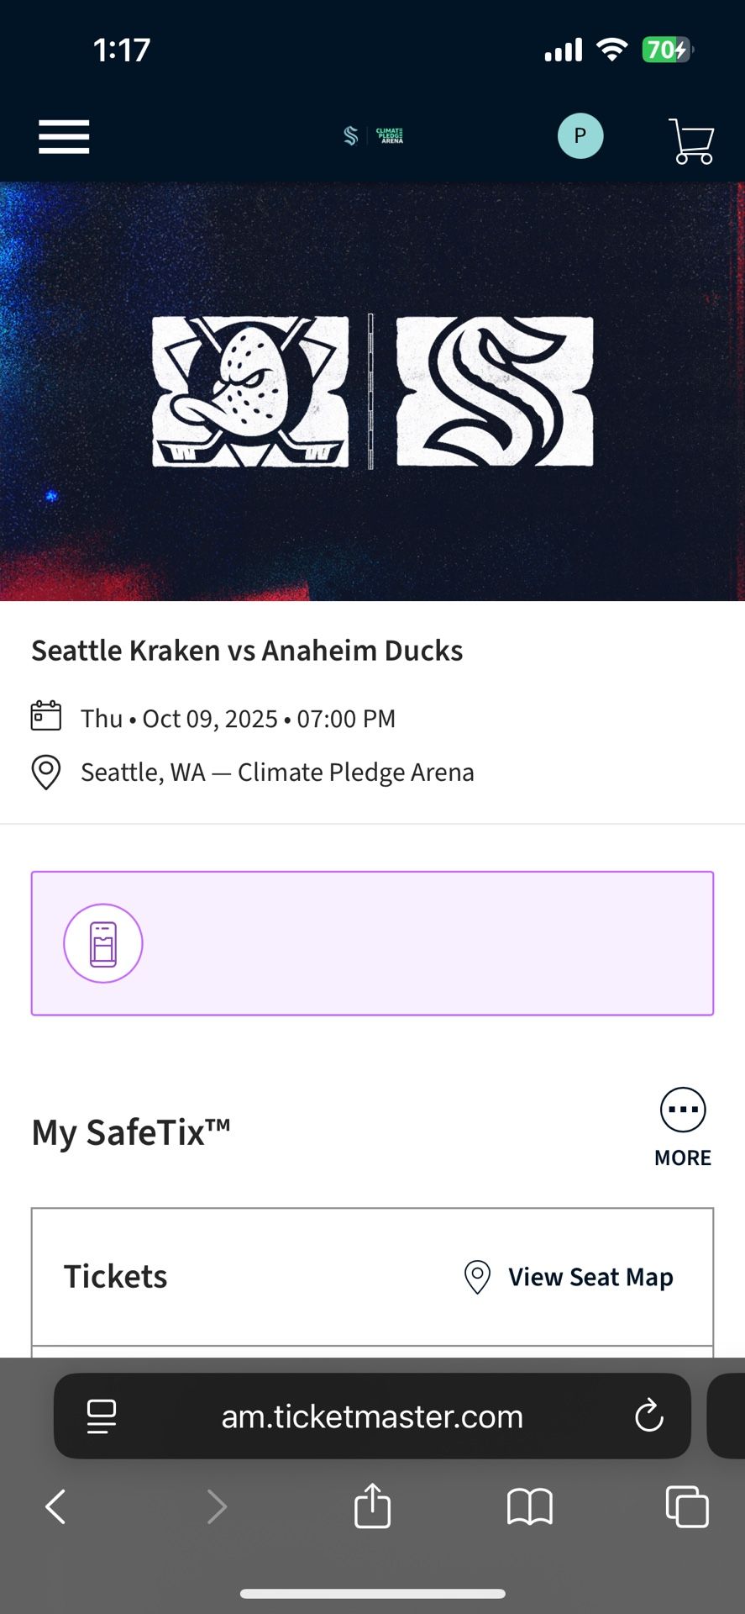Tap the am.ticketmaster.com address field
745x1614 pixels.
[372, 1416]
